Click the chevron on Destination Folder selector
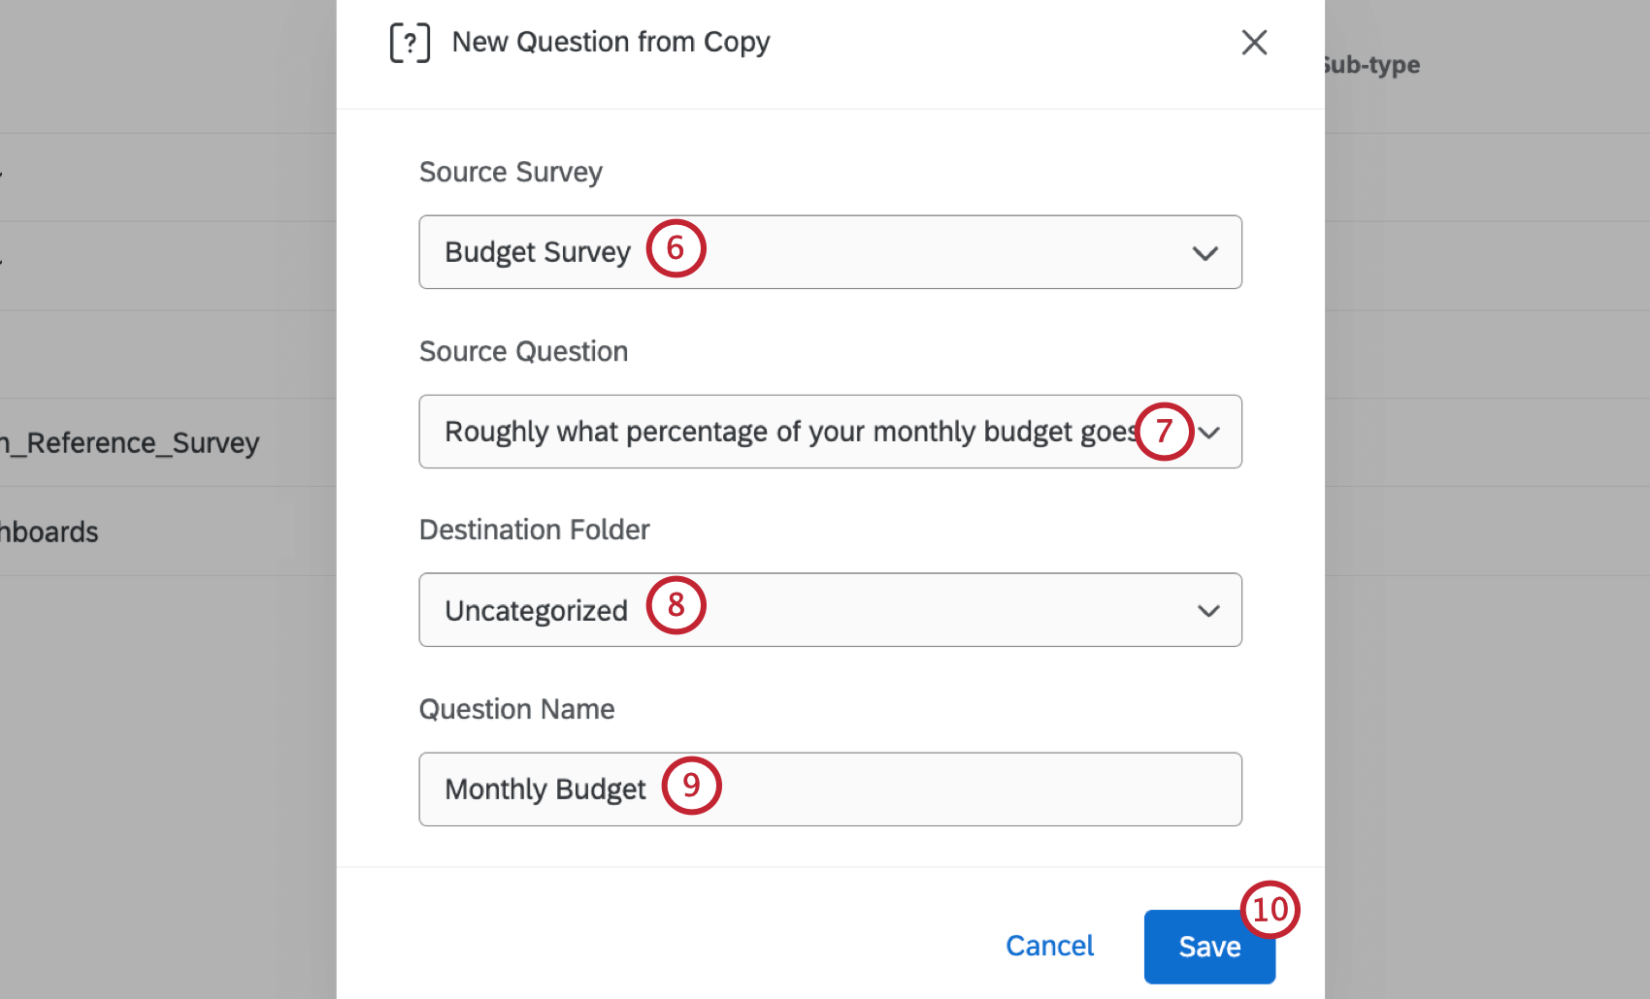This screenshot has height=999, width=1650. point(1209,611)
